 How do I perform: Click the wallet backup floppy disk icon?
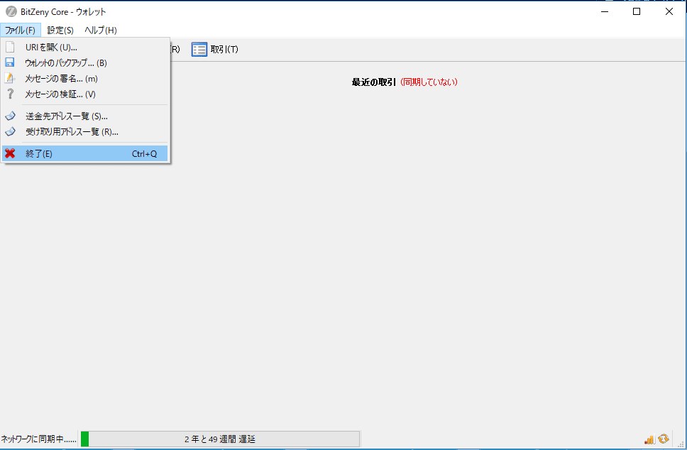tap(10, 62)
